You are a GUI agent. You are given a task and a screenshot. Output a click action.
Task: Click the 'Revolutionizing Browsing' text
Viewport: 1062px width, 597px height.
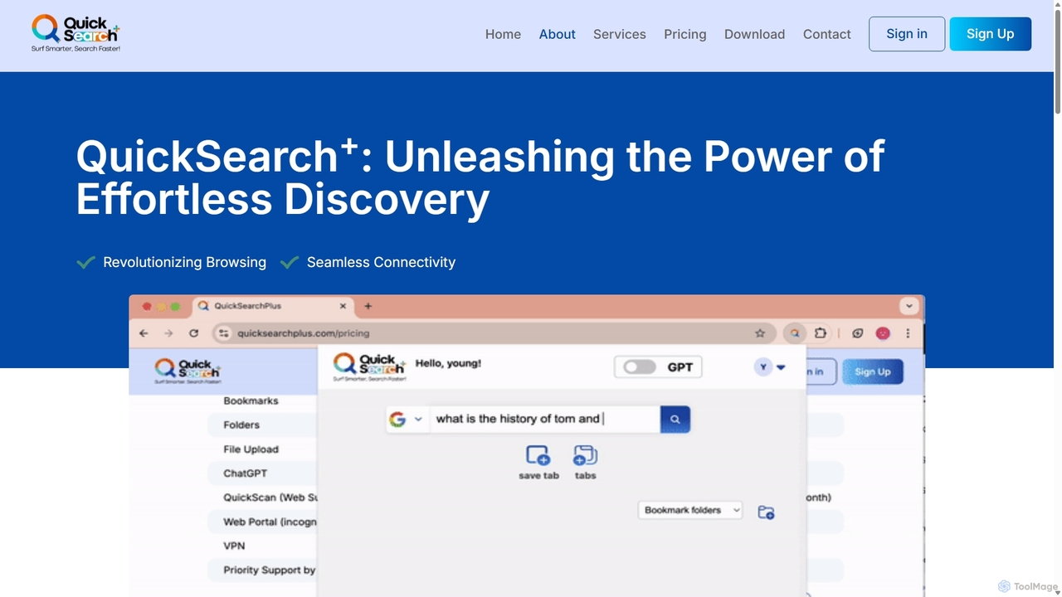[x=184, y=262]
